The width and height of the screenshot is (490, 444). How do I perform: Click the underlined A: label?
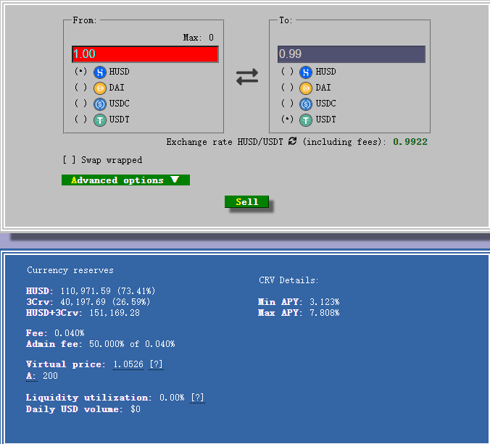pos(31,376)
